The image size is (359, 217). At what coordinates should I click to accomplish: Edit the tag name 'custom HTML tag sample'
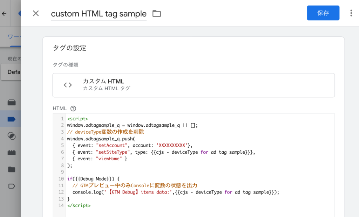tap(99, 14)
